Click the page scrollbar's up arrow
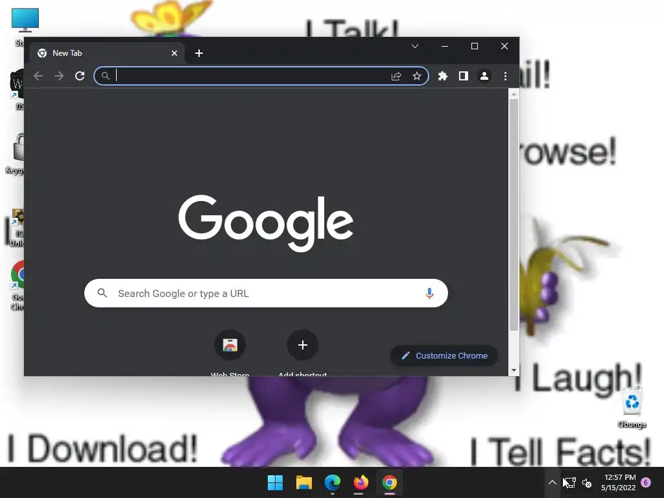Viewport: 664px width, 498px height. click(514, 94)
